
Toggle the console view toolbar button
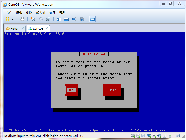[92, 19]
